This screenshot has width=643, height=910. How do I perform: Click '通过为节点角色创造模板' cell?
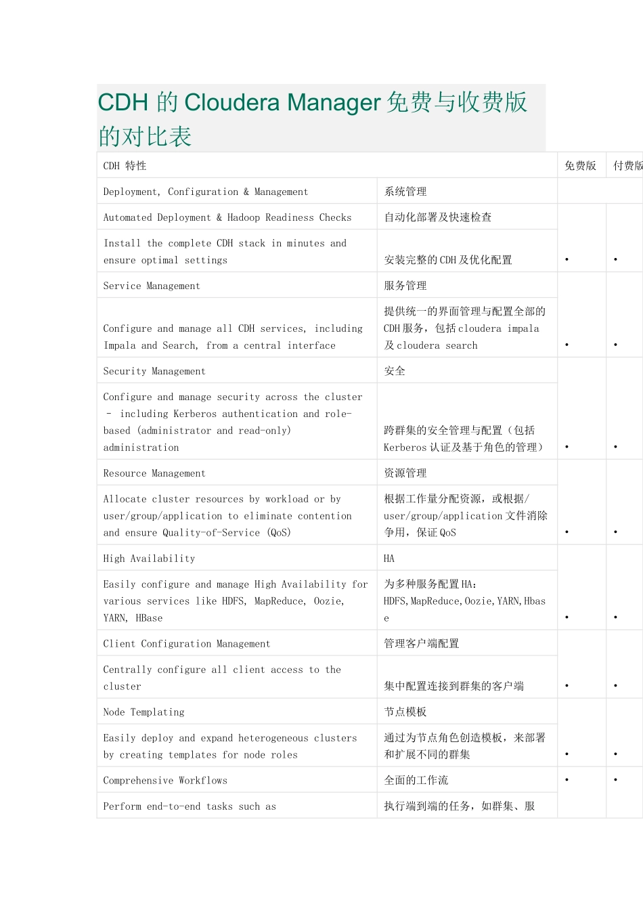pos(467,746)
